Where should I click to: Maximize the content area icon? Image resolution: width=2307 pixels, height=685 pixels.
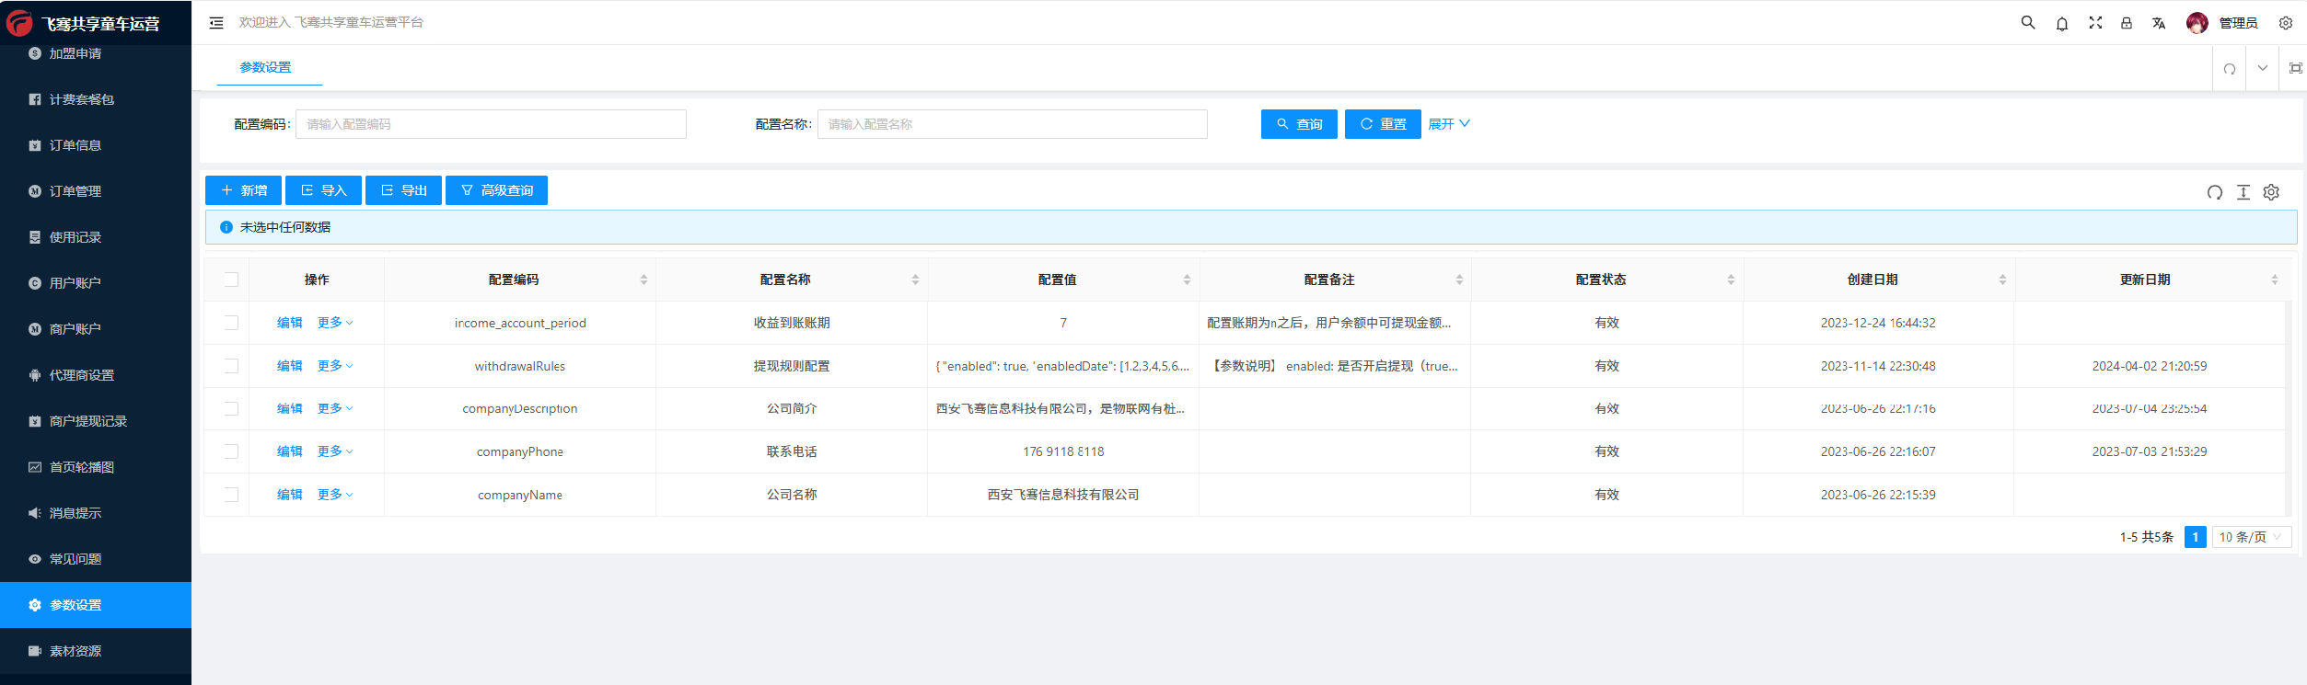[x=2296, y=68]
